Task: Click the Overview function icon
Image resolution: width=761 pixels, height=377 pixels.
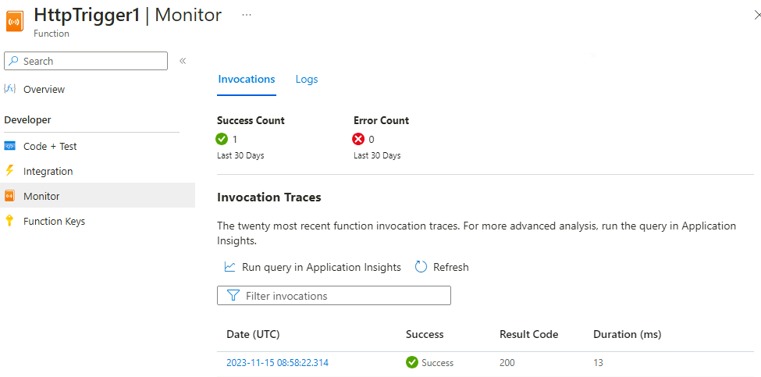Action: pos(10,89)
